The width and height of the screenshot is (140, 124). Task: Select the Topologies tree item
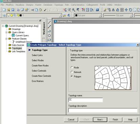(17, 48)
